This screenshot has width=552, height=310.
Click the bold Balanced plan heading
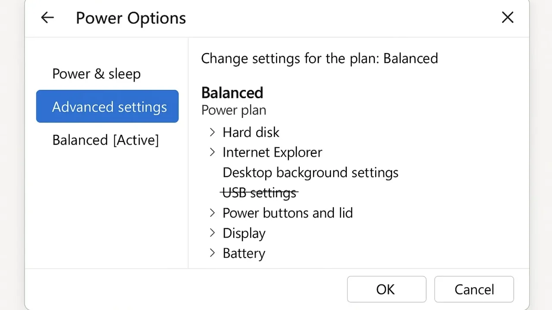tap(232, 93)
